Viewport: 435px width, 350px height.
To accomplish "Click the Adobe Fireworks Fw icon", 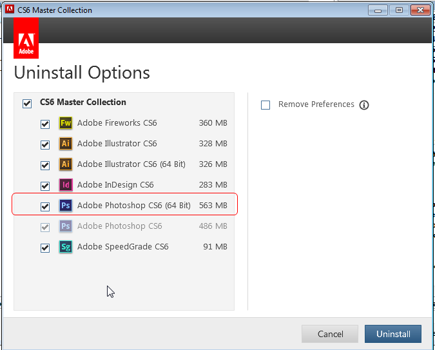I will click(66, 123).
